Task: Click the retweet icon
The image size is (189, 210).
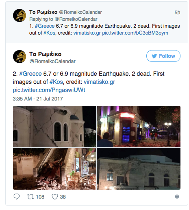Action: (30, 197)
